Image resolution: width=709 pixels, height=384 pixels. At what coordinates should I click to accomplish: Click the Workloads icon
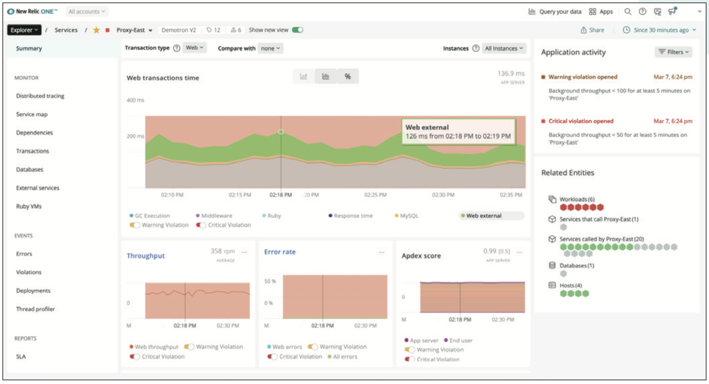[552, 199]
